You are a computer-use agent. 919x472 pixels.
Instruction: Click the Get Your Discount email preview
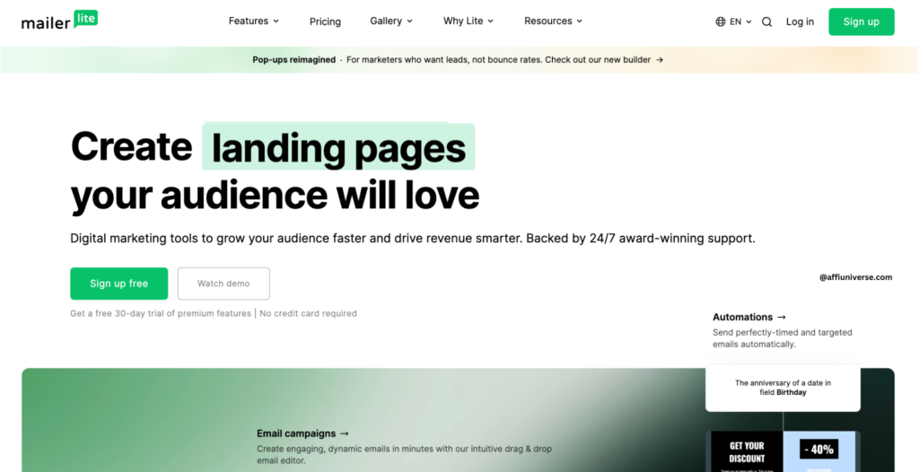(746, 451)
